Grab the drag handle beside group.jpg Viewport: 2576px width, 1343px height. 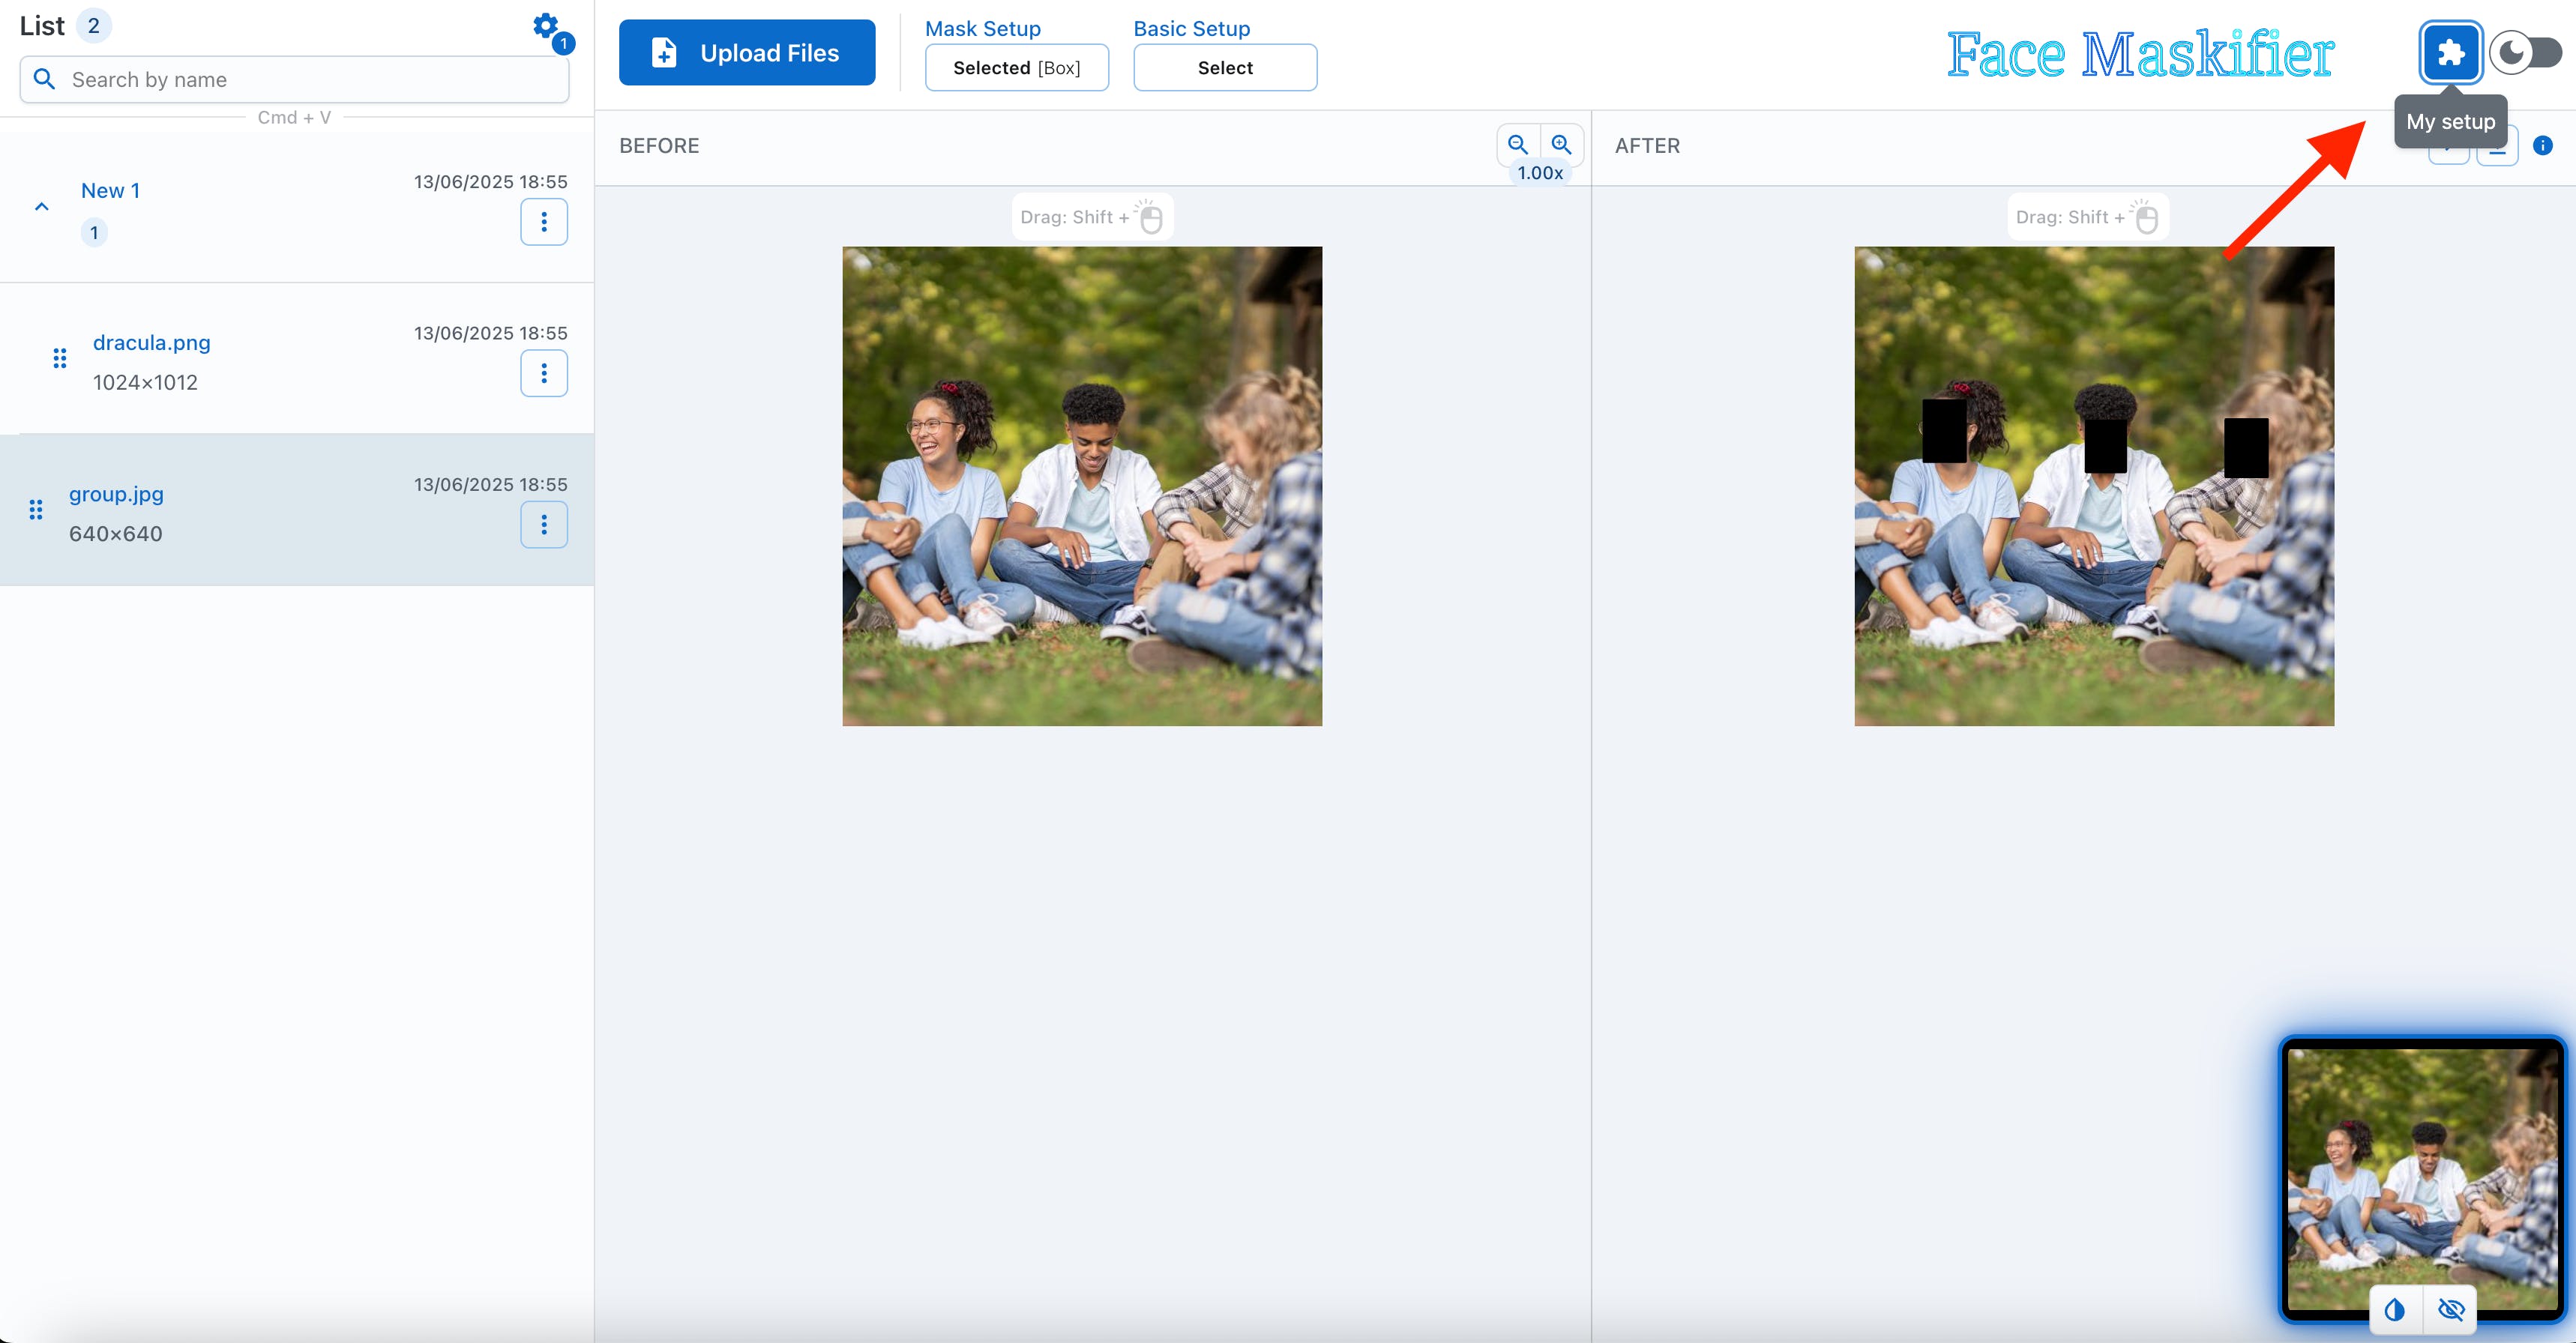(x=36, y=510)
